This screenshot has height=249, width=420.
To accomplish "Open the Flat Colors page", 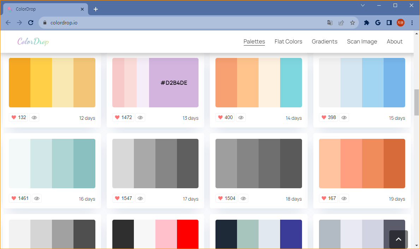I will [x=288, y=42].
